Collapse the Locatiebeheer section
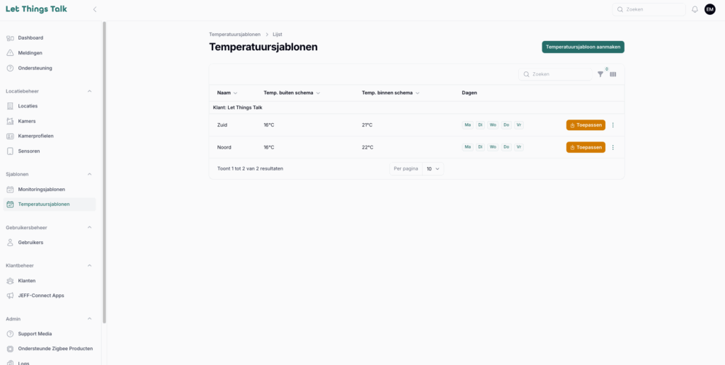This screenshot has width=725, height=365. click(89, 91)
